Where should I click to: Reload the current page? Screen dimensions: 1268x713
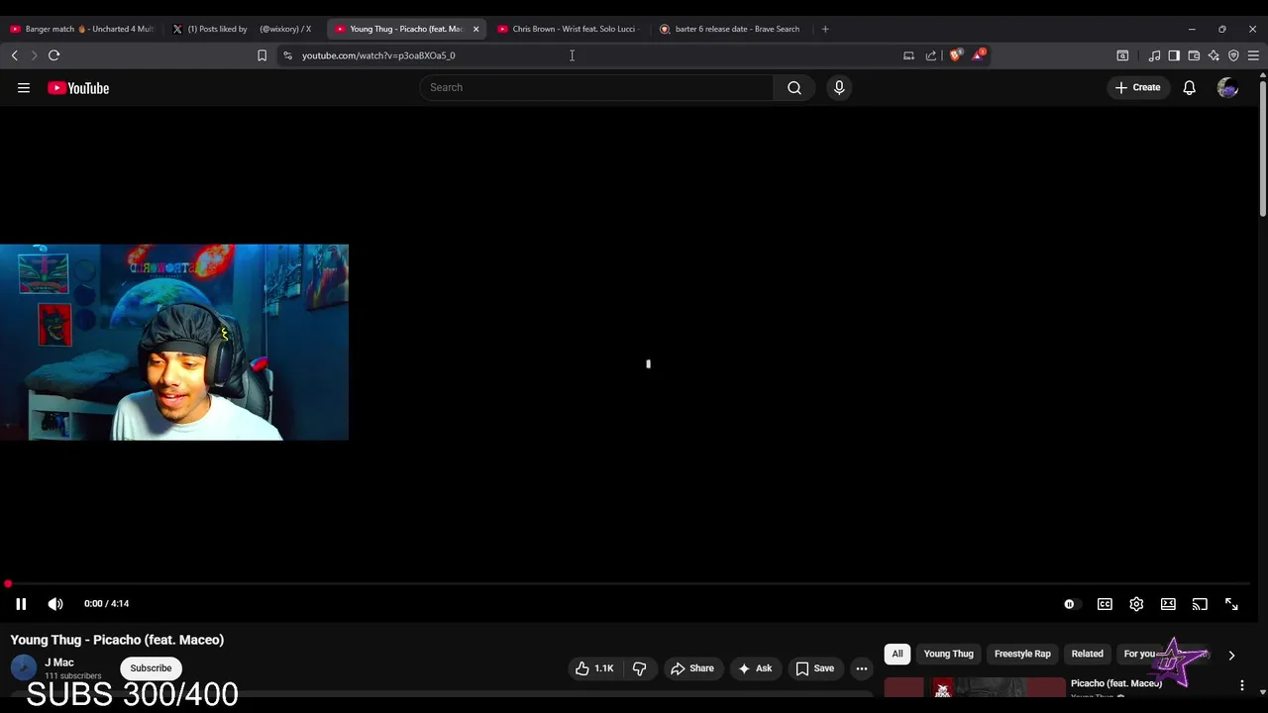pyautogui.click(x=54, y=55)
